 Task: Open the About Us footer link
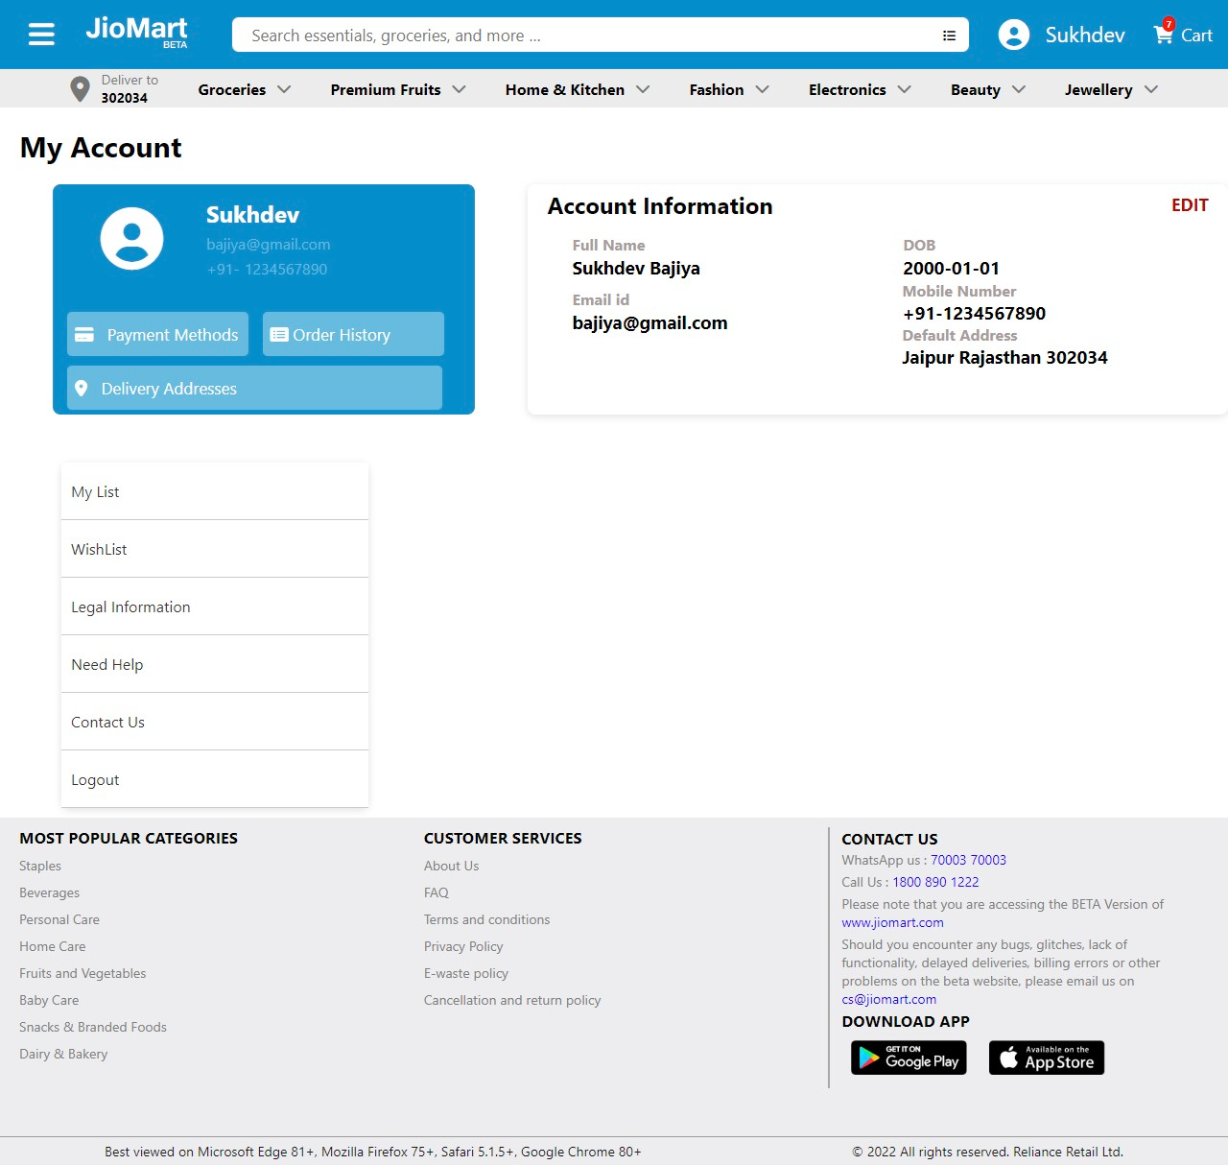click(451, 866)
